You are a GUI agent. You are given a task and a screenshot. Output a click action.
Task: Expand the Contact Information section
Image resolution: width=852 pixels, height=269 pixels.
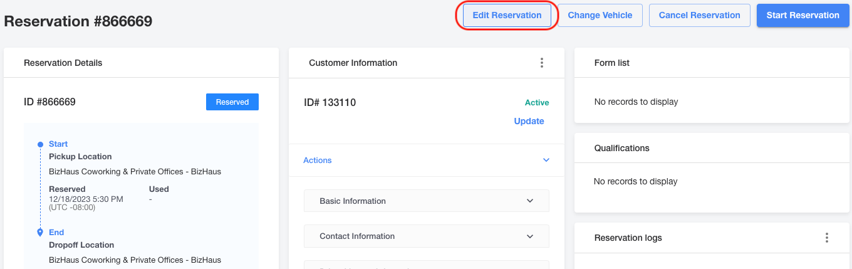tap(426, 236)
